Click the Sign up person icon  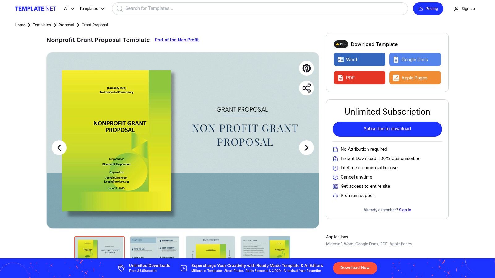pyautogui.click(x=456, y=8)
